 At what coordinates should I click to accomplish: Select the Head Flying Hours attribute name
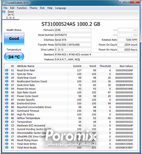[x=27, y=140]
